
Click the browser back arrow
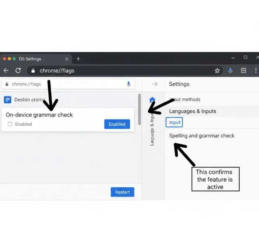click(x=6, y=71)
